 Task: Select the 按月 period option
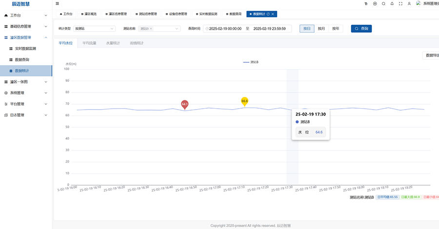tap(321, 29)
